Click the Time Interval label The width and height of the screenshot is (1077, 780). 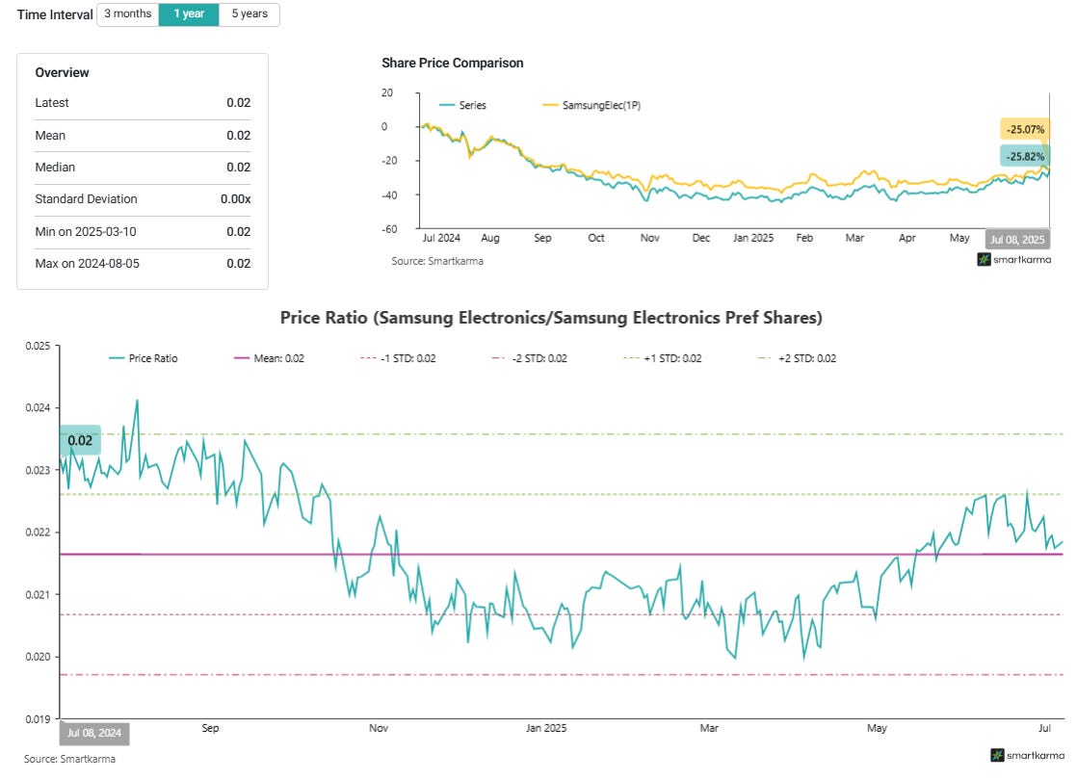55,14
